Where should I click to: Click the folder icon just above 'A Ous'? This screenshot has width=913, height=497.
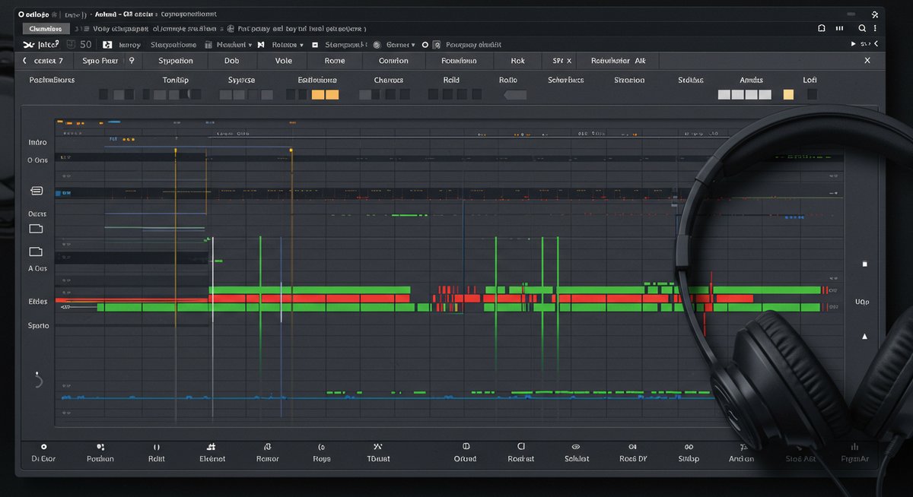(35, 252)
